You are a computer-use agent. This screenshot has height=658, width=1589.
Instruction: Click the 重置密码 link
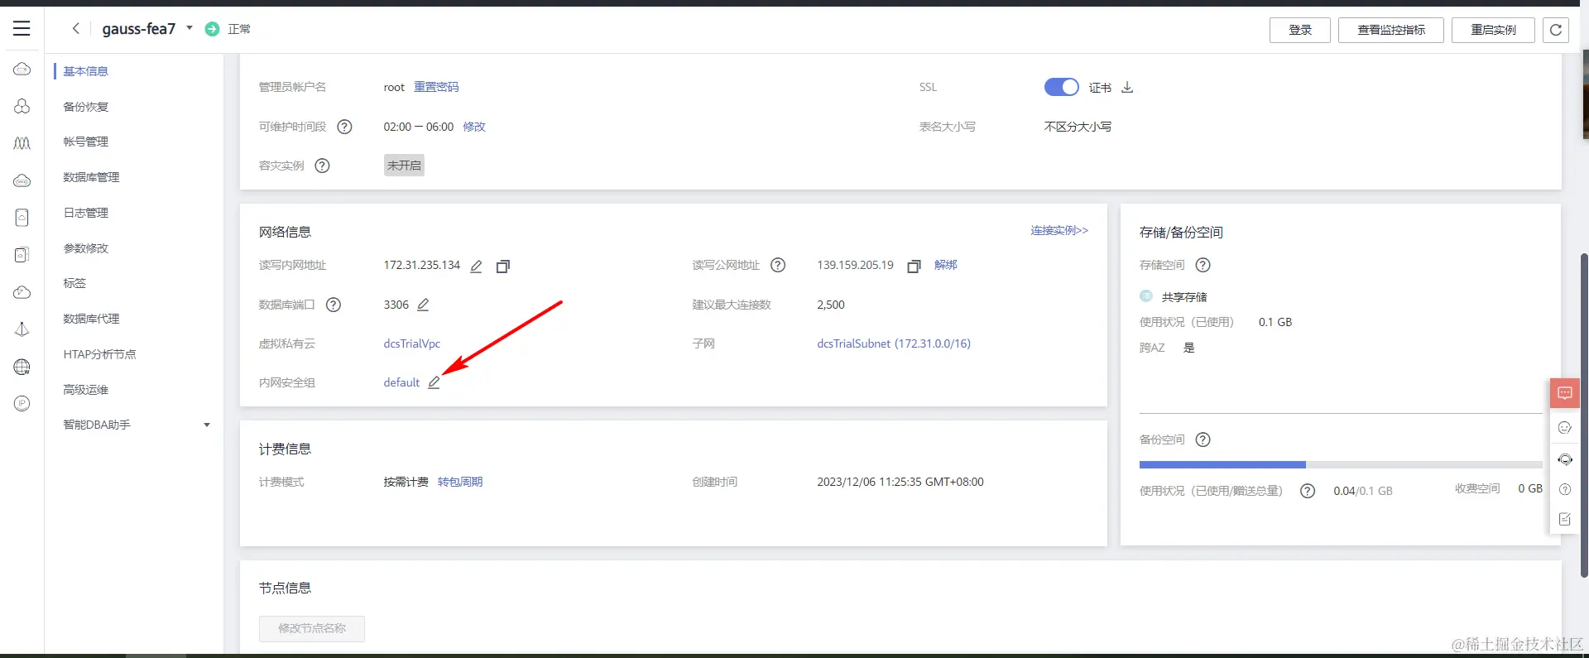point(436,87)
